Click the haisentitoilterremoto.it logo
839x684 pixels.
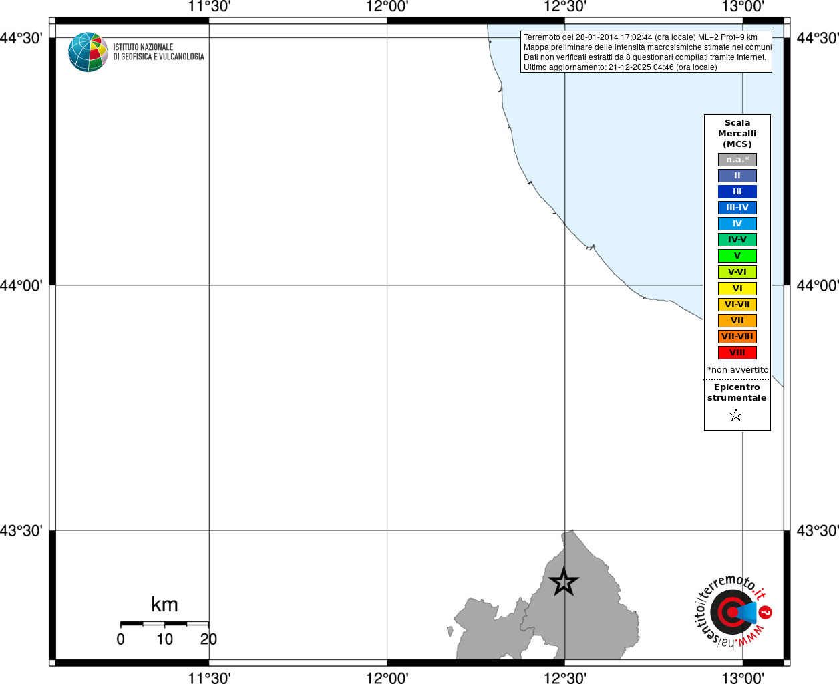click(733, 611)
